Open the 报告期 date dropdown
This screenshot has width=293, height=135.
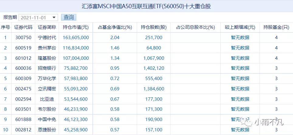38,18
